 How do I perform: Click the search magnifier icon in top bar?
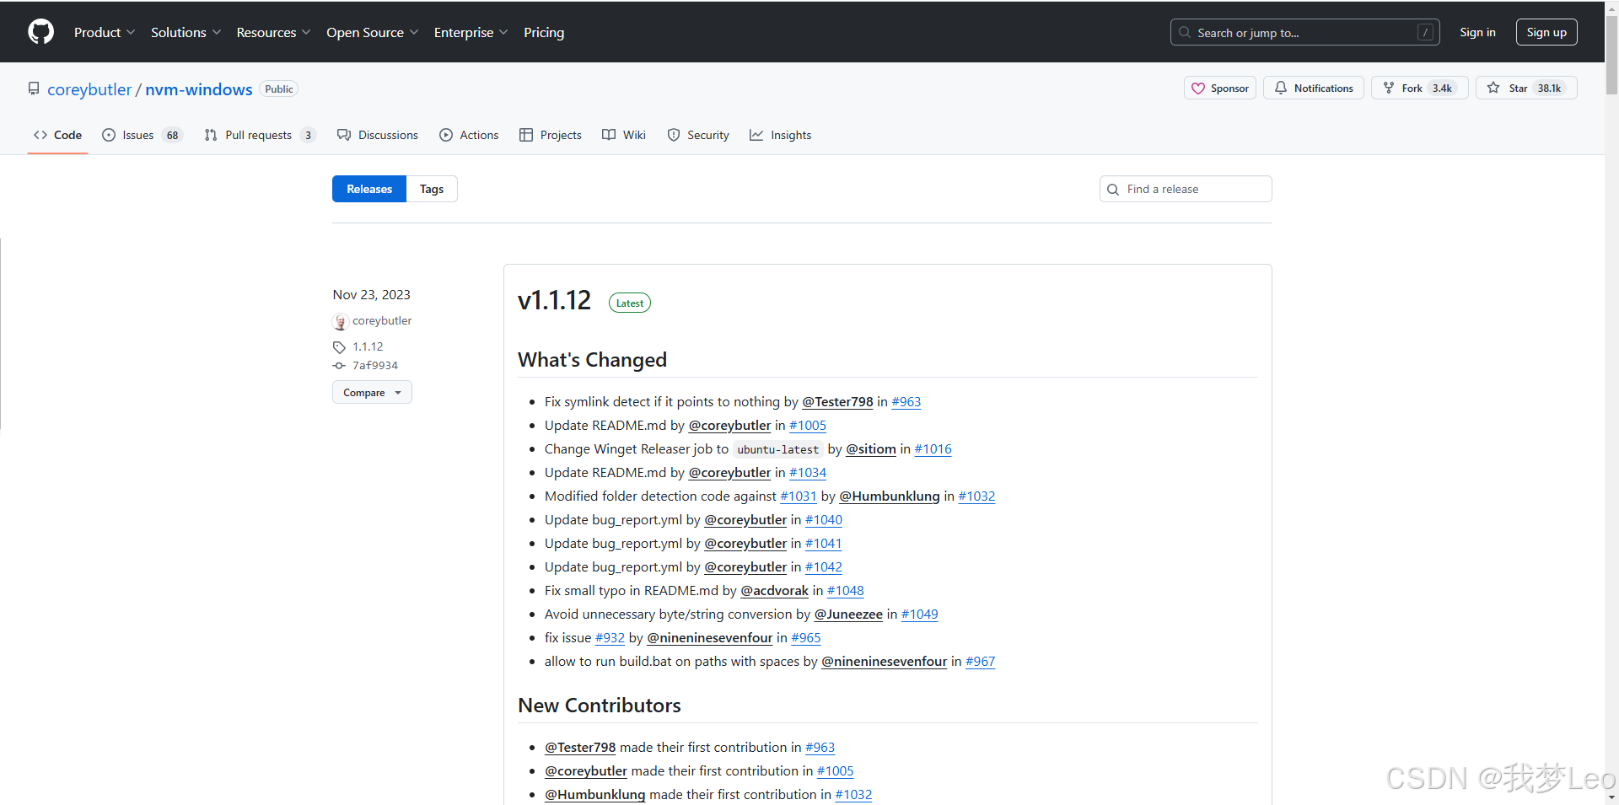coord(1185,32)
